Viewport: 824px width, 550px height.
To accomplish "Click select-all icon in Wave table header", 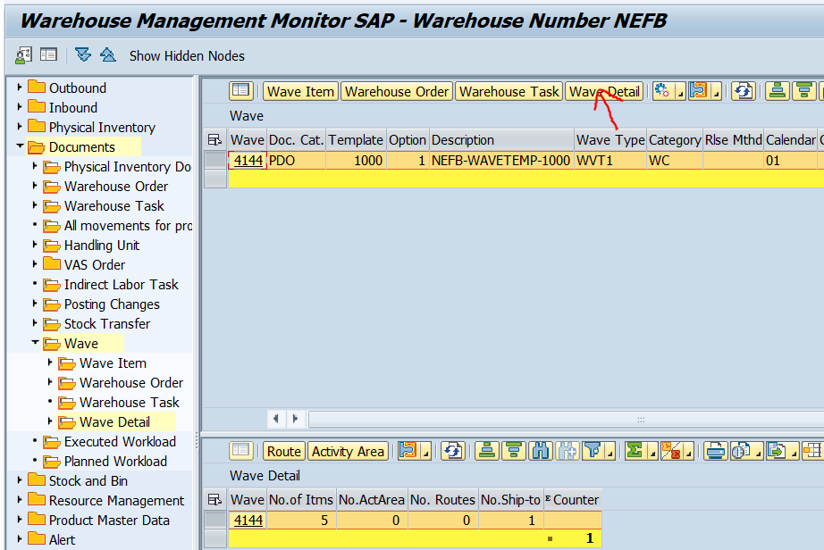I will 214,139.
